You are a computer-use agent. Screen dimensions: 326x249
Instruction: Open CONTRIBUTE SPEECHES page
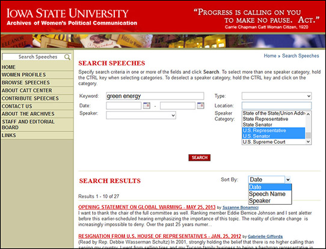pyautogui.click(x=37, y=98)
